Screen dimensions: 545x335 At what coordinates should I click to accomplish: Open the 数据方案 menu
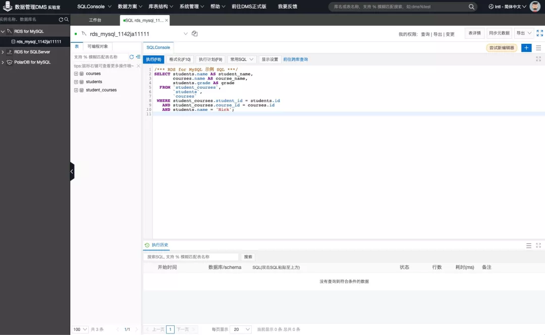click(130, 7)
